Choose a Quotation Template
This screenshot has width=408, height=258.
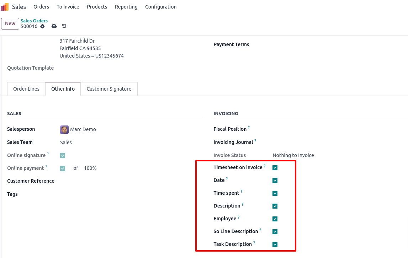click(89, 68)
